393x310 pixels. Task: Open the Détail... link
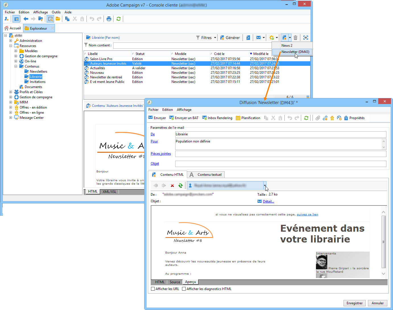(268, 201)
